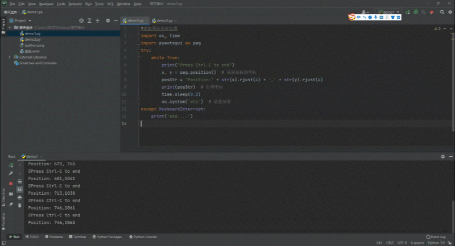Click the CRLF line separator widget
The width and height of the screenshot is (455, 246).
pos(390,243)
